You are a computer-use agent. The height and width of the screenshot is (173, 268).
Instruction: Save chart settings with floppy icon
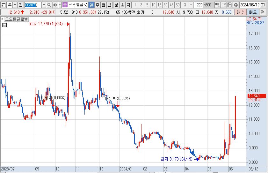230,5
